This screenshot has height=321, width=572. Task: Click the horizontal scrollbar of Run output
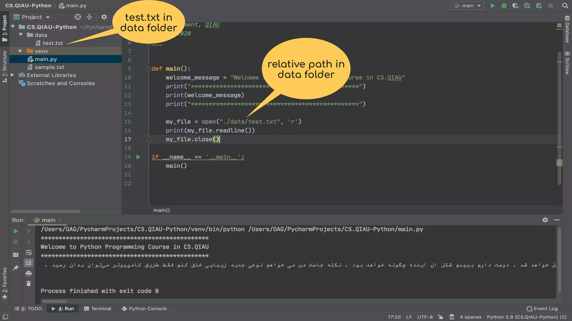point(55,301)
